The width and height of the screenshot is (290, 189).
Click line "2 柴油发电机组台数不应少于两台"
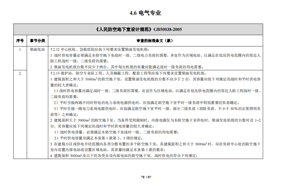click(126, 66)
